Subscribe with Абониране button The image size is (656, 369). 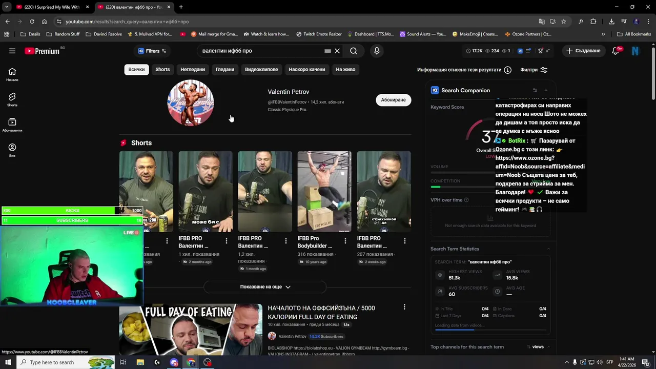(x=394, y=100)
